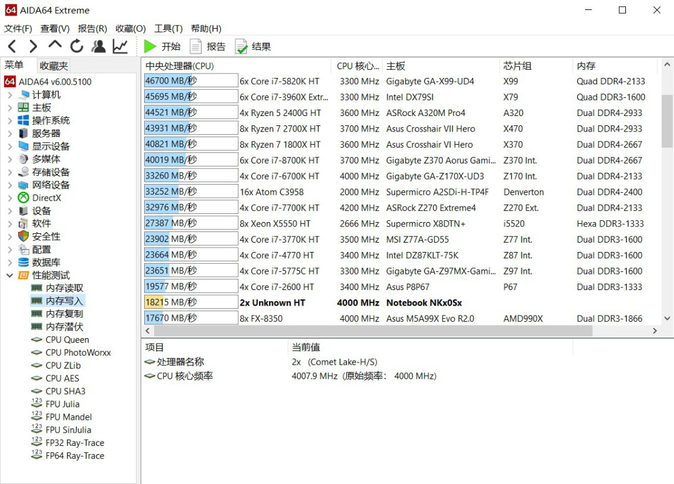Expand the 计算机 tree node
Viewport: 674px width, 484px height.
point(10,95)
